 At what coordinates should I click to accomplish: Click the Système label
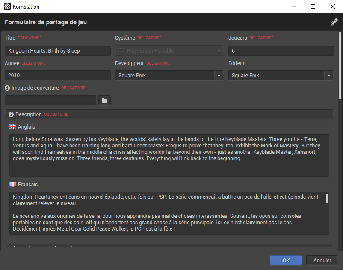(125, 38)
